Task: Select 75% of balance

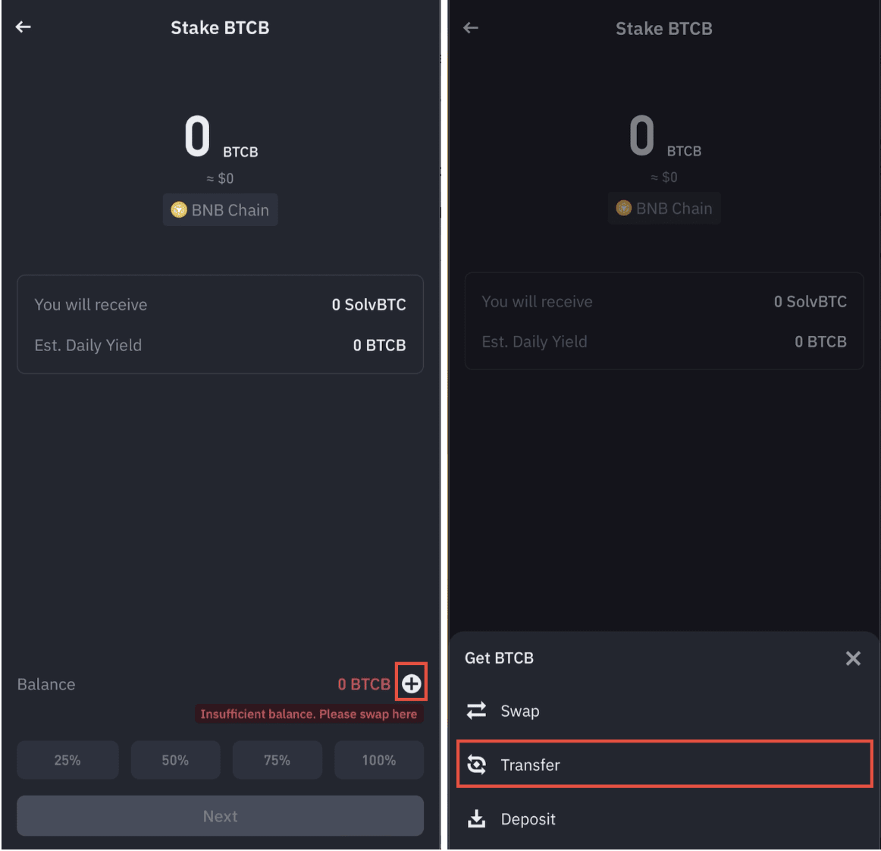Action: coord(277,759)
